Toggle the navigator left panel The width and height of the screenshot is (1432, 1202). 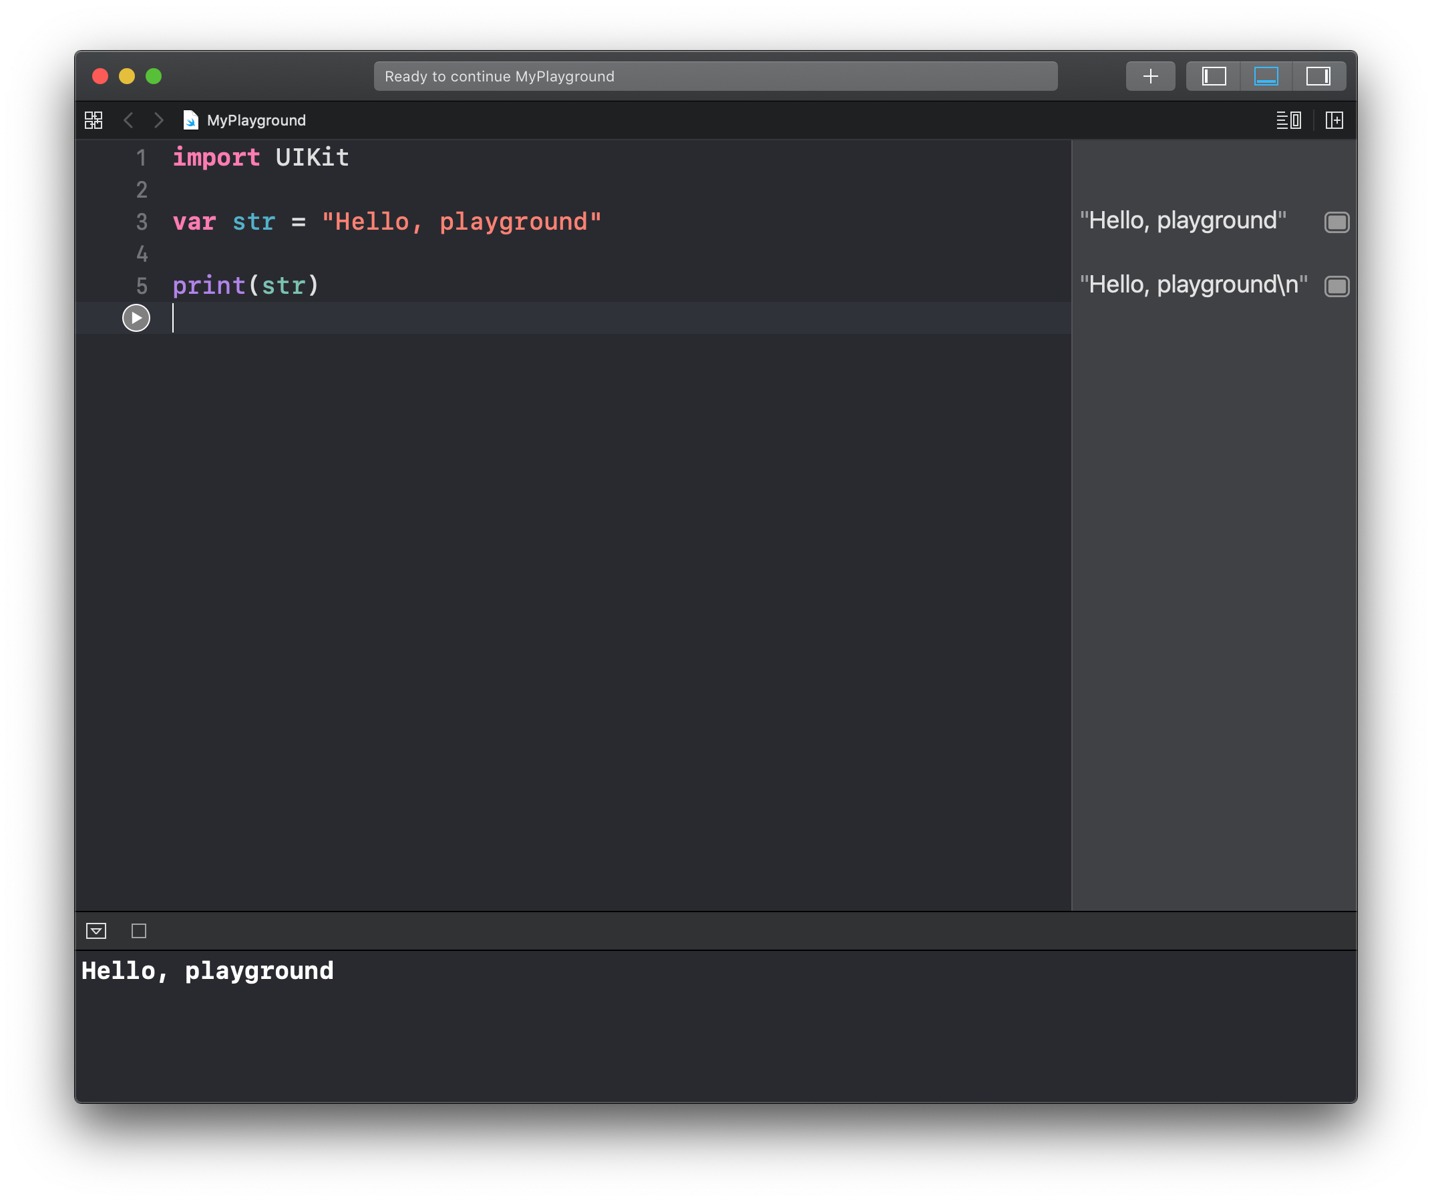[x=1213, y=75]
